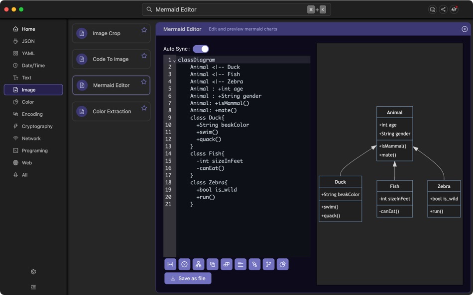Favorite the Image Crop tool star

point(144,30)
